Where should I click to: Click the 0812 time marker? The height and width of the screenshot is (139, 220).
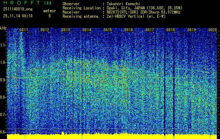[x=45, y=30]
